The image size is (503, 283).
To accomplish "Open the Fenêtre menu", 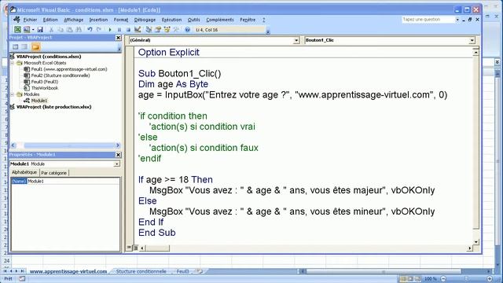I will [248, 20].
